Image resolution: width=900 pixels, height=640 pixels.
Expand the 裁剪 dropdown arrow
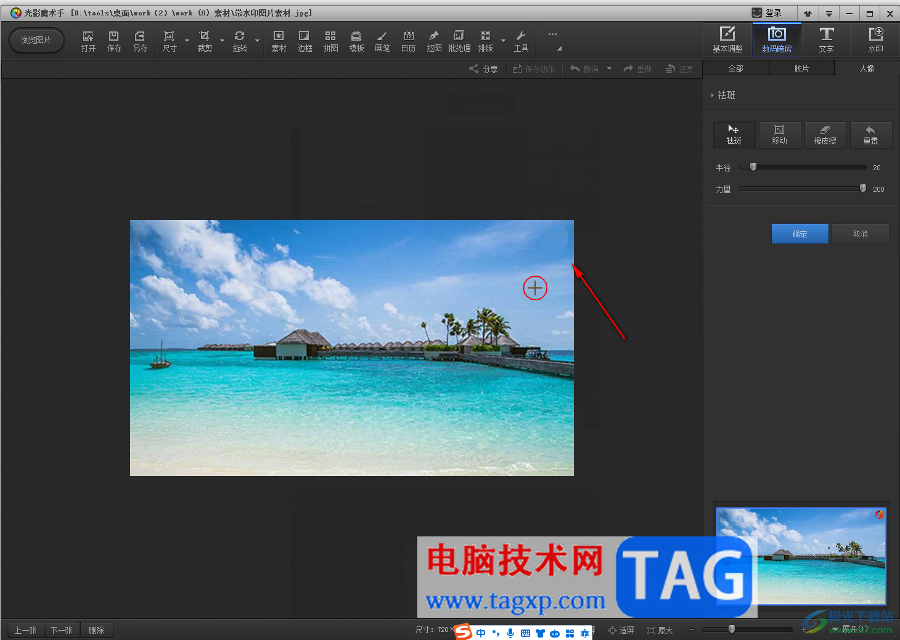tap(222, 41)
